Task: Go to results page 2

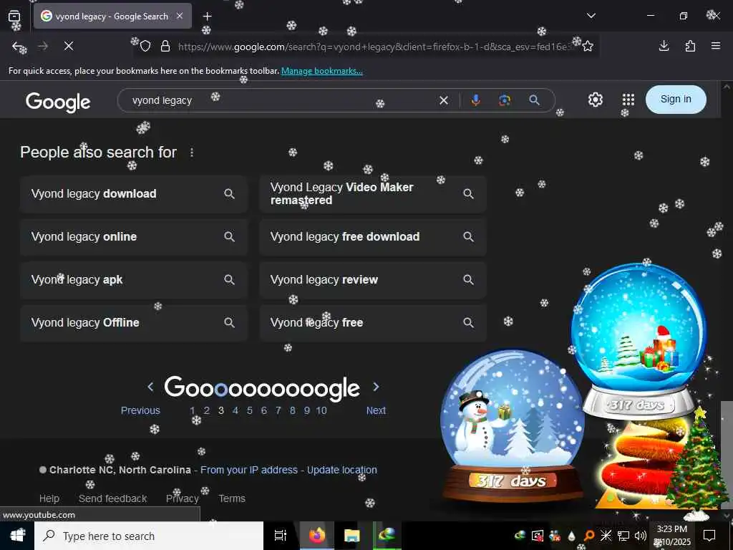Action: pos(207,410)
